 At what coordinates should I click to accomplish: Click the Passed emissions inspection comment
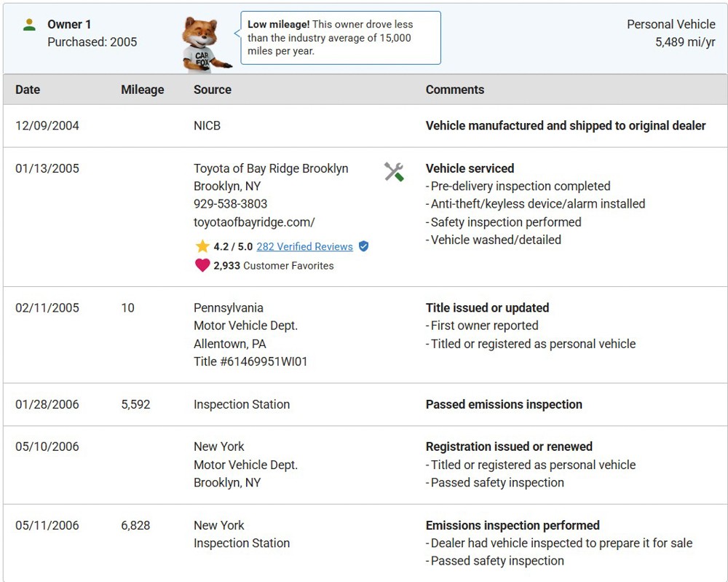click(x=504, y=404)
